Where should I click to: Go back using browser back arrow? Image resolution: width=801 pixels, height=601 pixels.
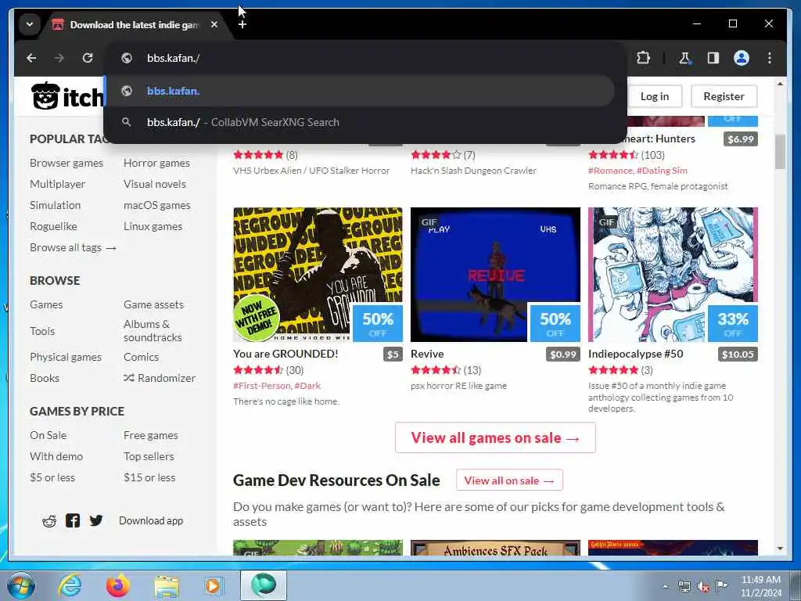[31, 58]
